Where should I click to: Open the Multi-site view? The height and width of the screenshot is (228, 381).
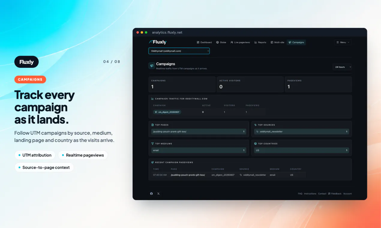pos(277,42)
